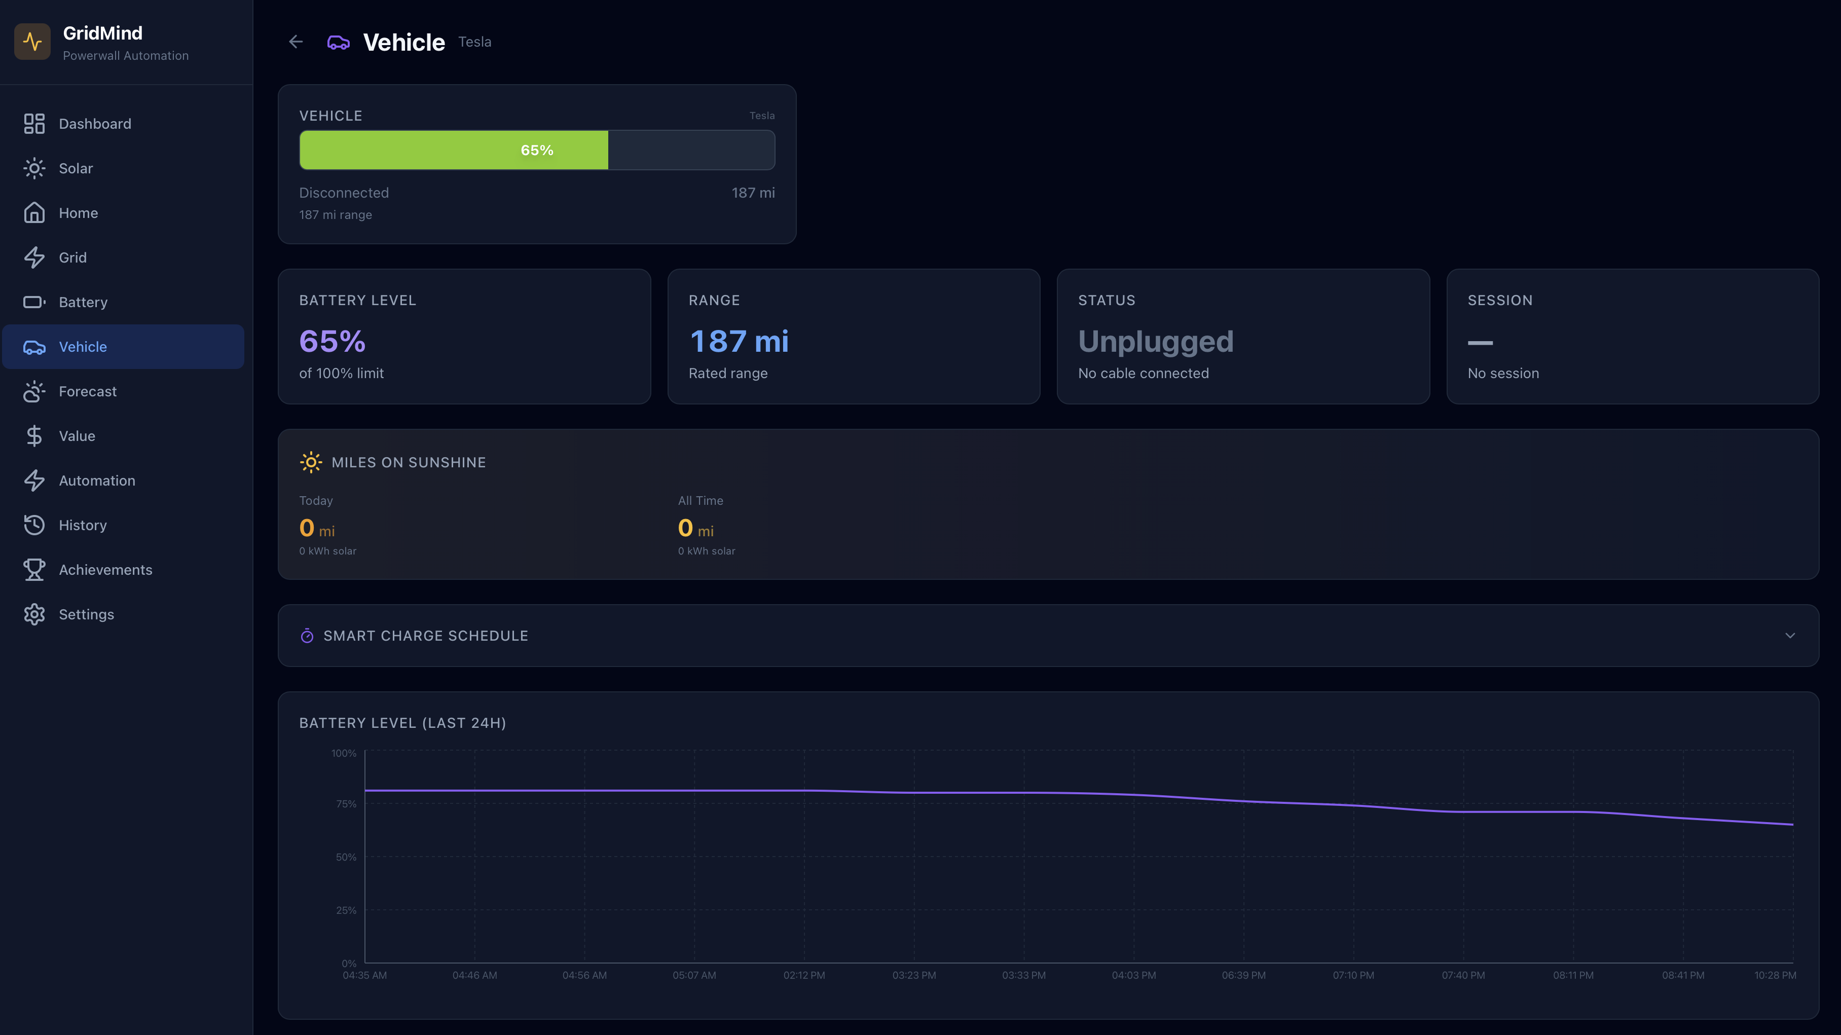The image size is (1841, 1035).
Task: Click the Achievements trophy icon
Action: coord(33,570)
